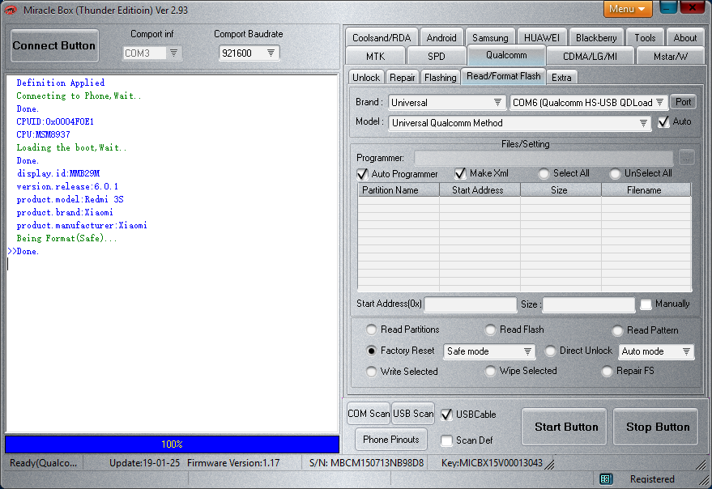Select the Read Partitions option
The width and height of the screenshot is (712, 489).
pos(371,330)
